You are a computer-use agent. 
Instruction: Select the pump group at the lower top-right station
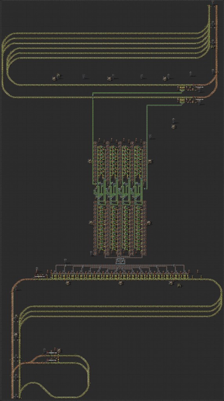click(x=181, y=101)
